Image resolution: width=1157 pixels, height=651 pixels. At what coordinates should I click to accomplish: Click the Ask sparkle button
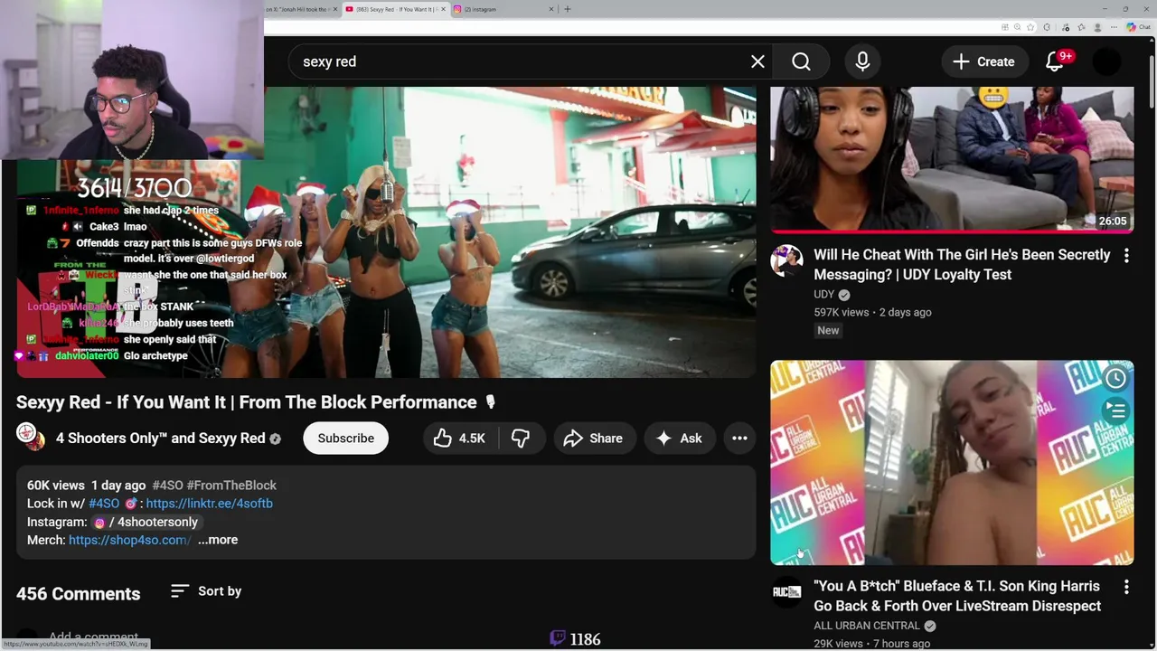tap(679, 438)
